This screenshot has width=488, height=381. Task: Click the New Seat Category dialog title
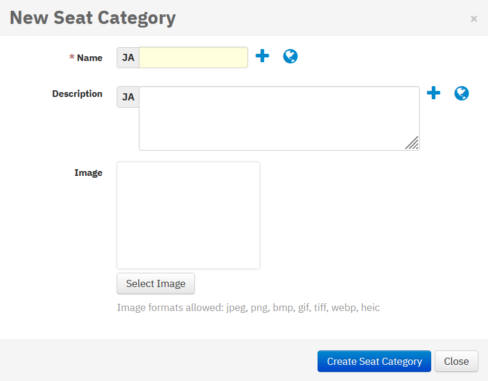click(x=93, y=18)
